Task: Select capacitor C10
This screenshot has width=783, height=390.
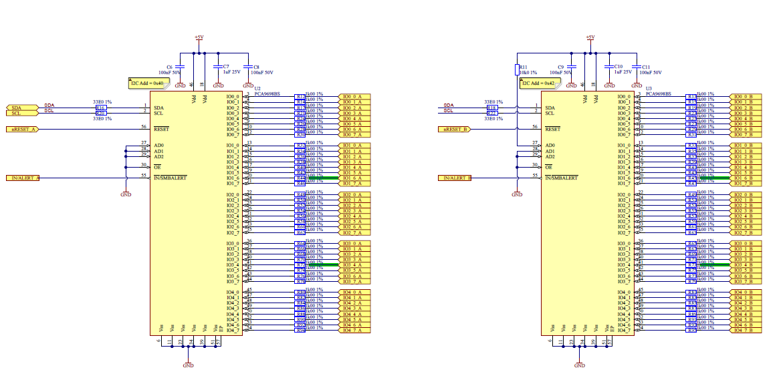Action: 609,66
